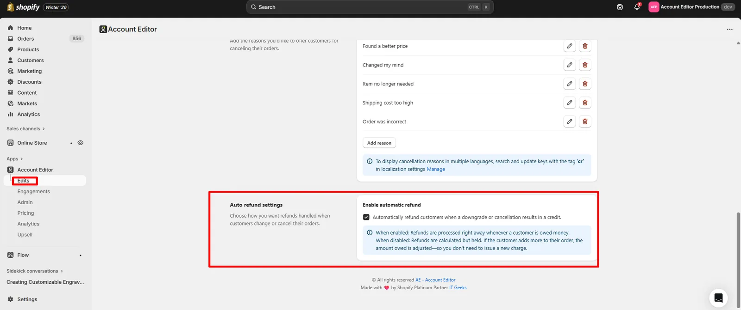Delete the 'Shipping cost too high' reason
Image resolution: width=741 pixels, height=310 pixels.
pos(585,103)
